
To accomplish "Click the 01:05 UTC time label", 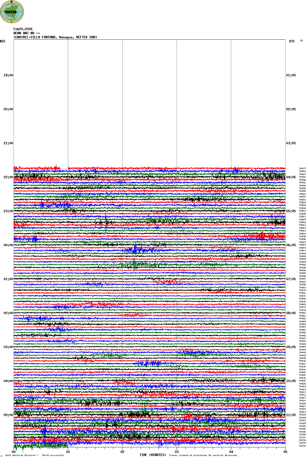I will point(291,75).
